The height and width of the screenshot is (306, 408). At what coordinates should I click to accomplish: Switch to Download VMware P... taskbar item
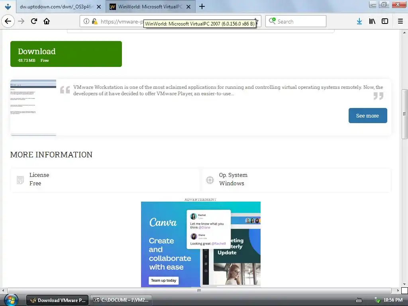(57, 300)
